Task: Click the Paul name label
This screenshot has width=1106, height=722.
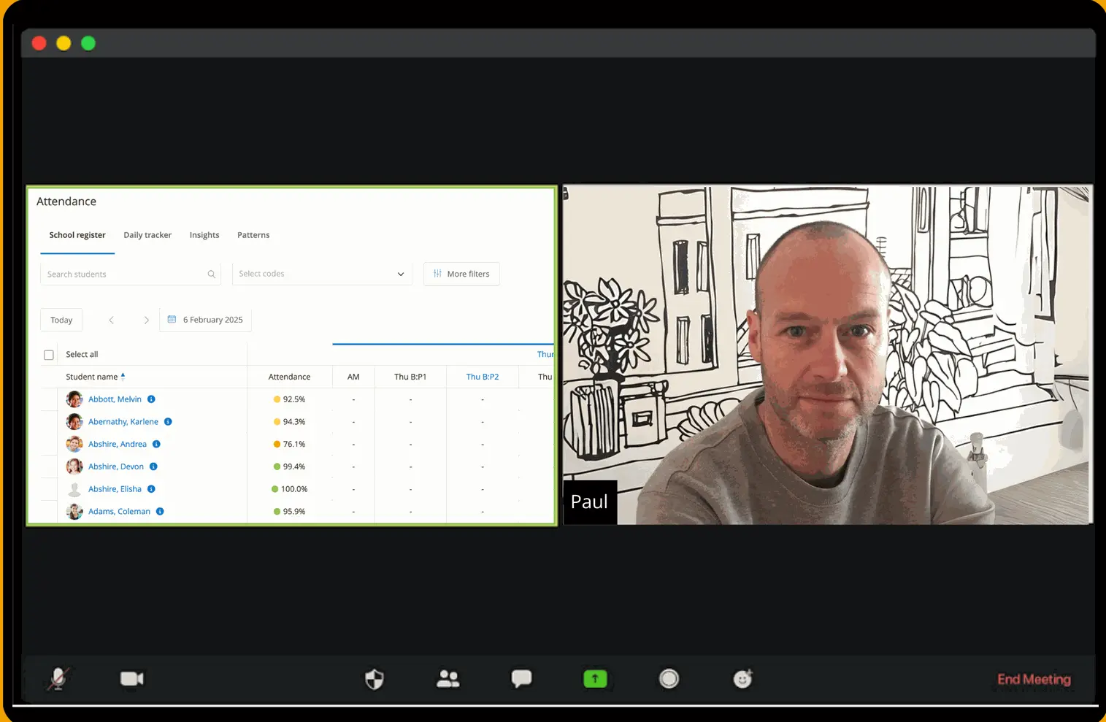Action: coord(589,502)
